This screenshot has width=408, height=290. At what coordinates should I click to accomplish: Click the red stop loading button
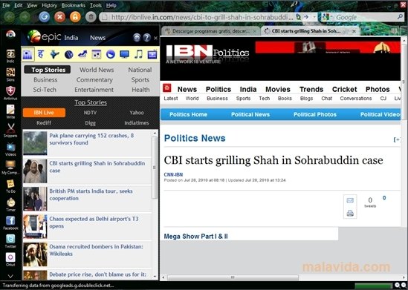tap(59, 17)
